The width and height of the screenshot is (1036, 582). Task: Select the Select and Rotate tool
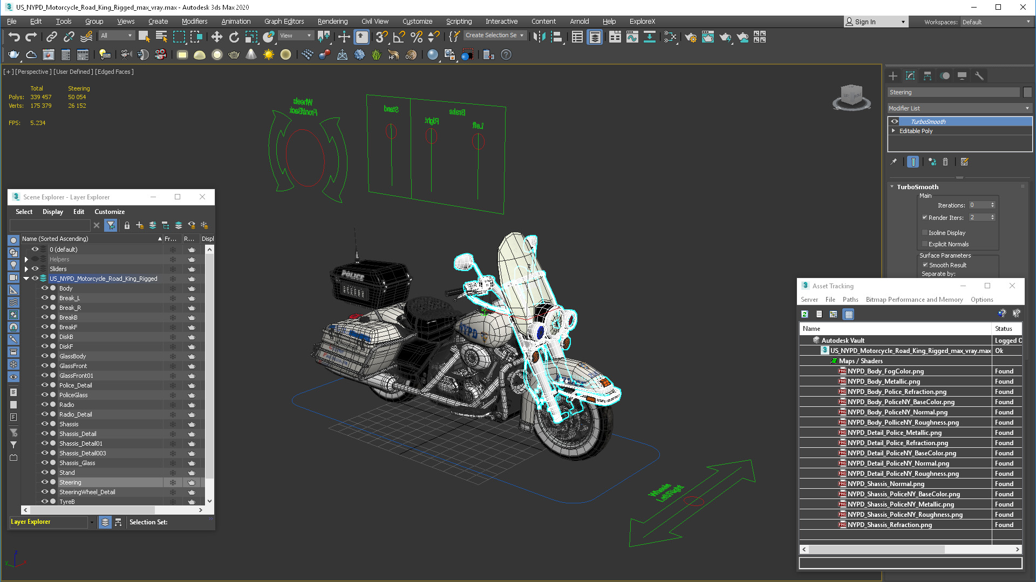tap(234, 37)
